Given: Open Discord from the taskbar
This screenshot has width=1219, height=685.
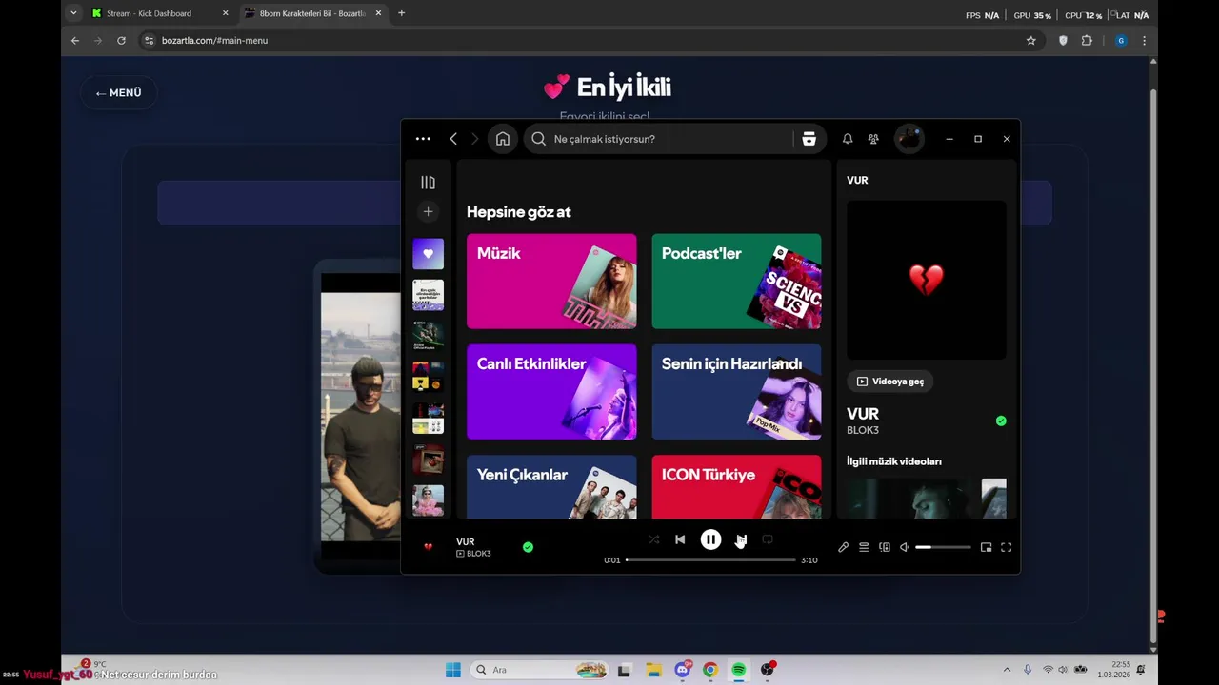Looking at the screenshot, I should pos(683,670).
